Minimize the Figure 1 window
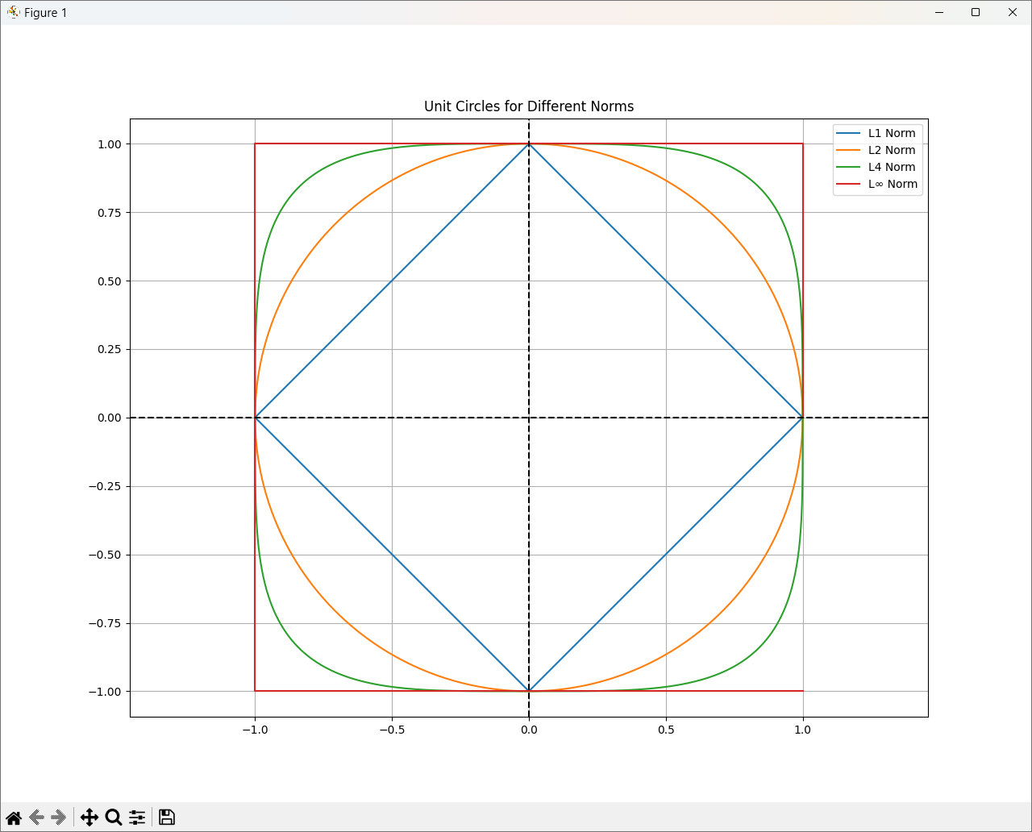The width and height of the screenshot is (1032, 832). point(939,12)
